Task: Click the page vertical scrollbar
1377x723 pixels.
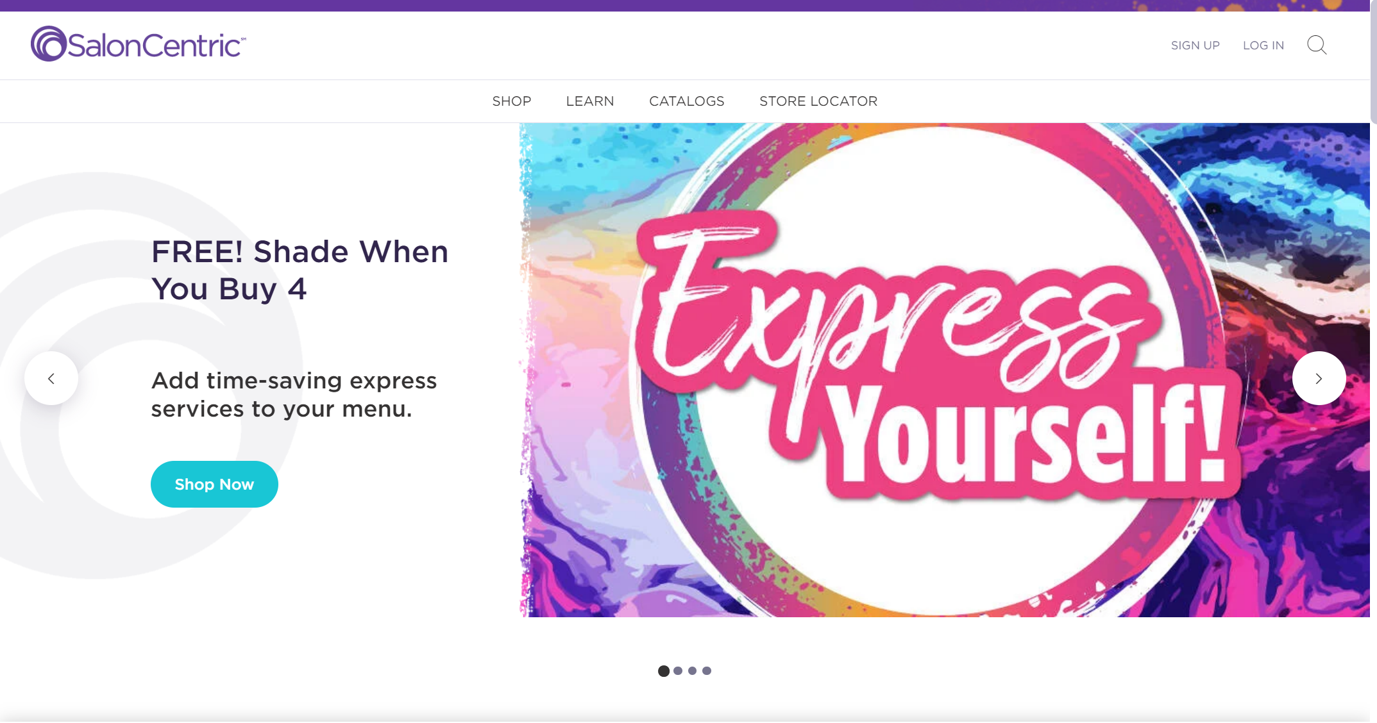Action: (1373, 61)
